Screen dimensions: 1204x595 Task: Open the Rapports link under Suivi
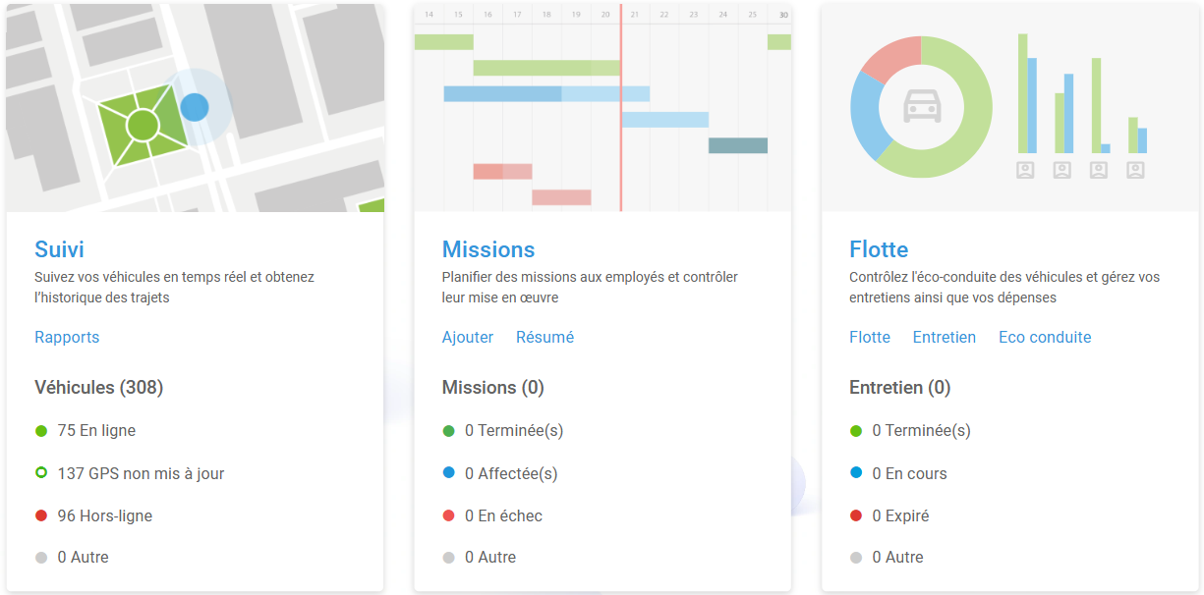[x=67, y=337]
